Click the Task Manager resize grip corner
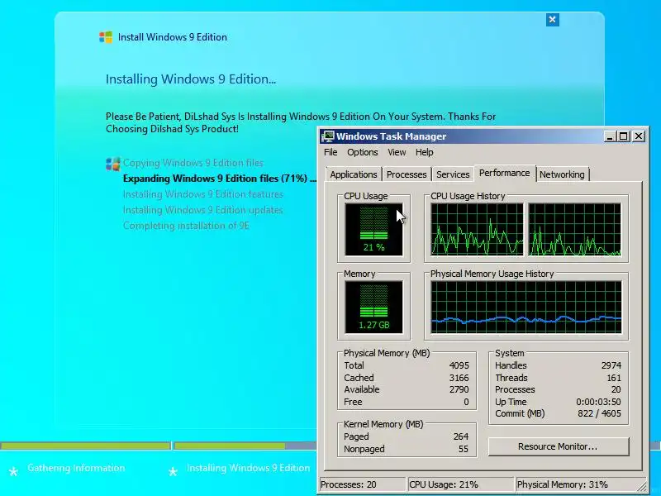Screen dimensions: 661x496 click(642, 487)
